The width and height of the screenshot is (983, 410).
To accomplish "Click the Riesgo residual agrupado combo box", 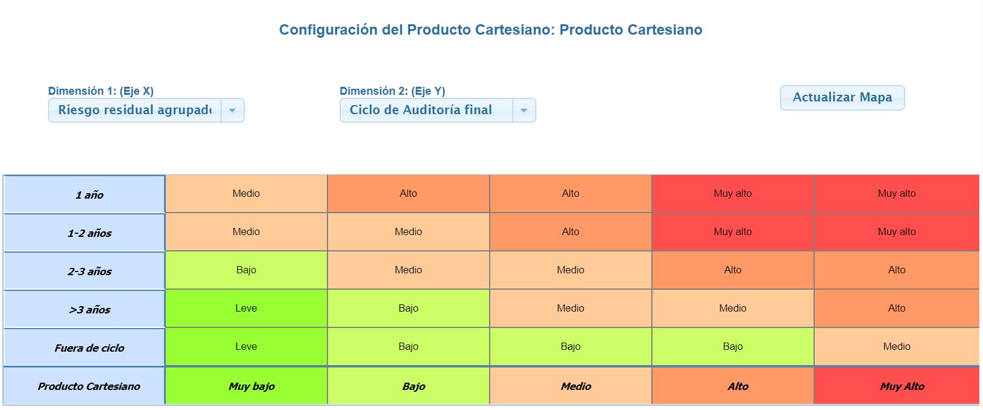I will (135, 111).
